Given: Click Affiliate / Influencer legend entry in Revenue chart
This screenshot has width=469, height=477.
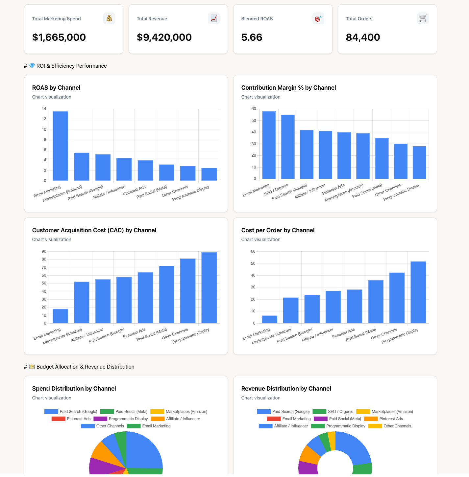Looking at the screenshot, I should tap(291, 426).
